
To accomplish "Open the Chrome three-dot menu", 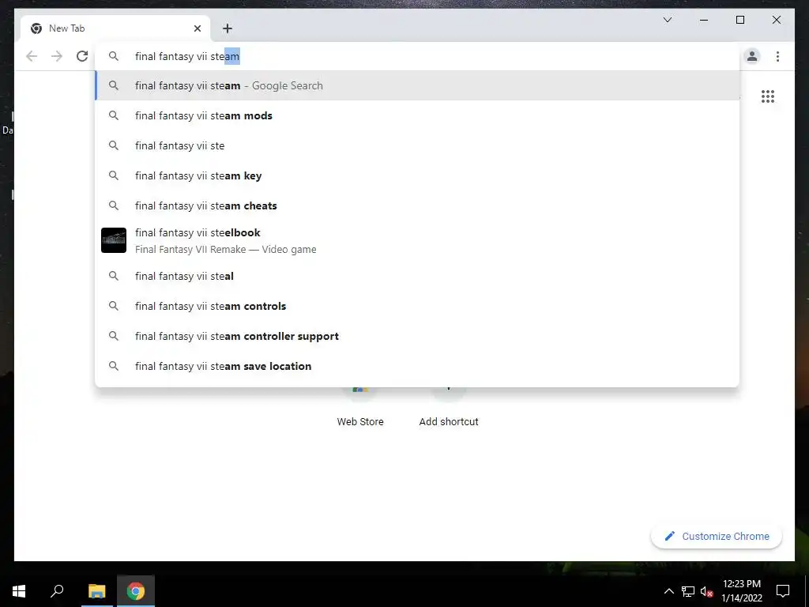I will pyautogui.click(x=777, y=56).
